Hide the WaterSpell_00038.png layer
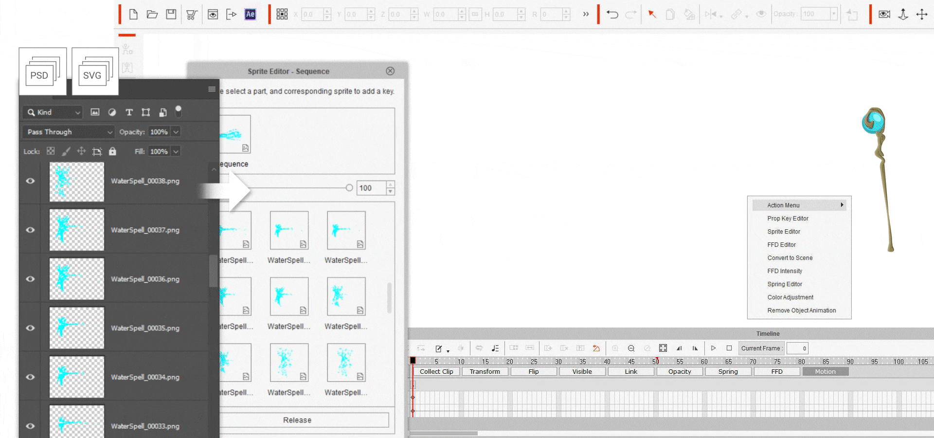 [x=30, y=181]
